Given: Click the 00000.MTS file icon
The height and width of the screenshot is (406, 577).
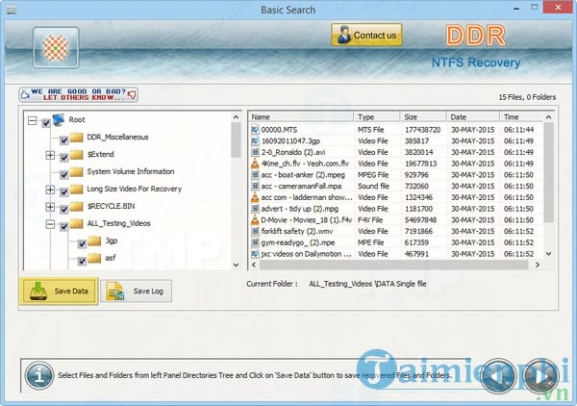Looking at the screenshot, I should point(255,130).
